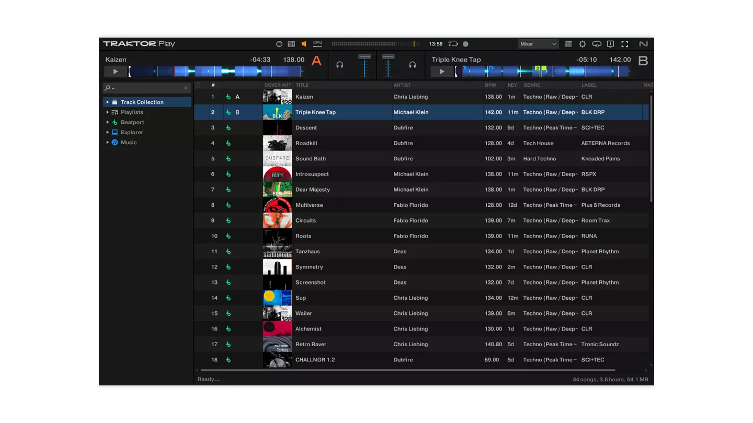Viewport: 753px width, 423px height.
Task: Toggle the recording indicator dot
Action: [465, 44]
